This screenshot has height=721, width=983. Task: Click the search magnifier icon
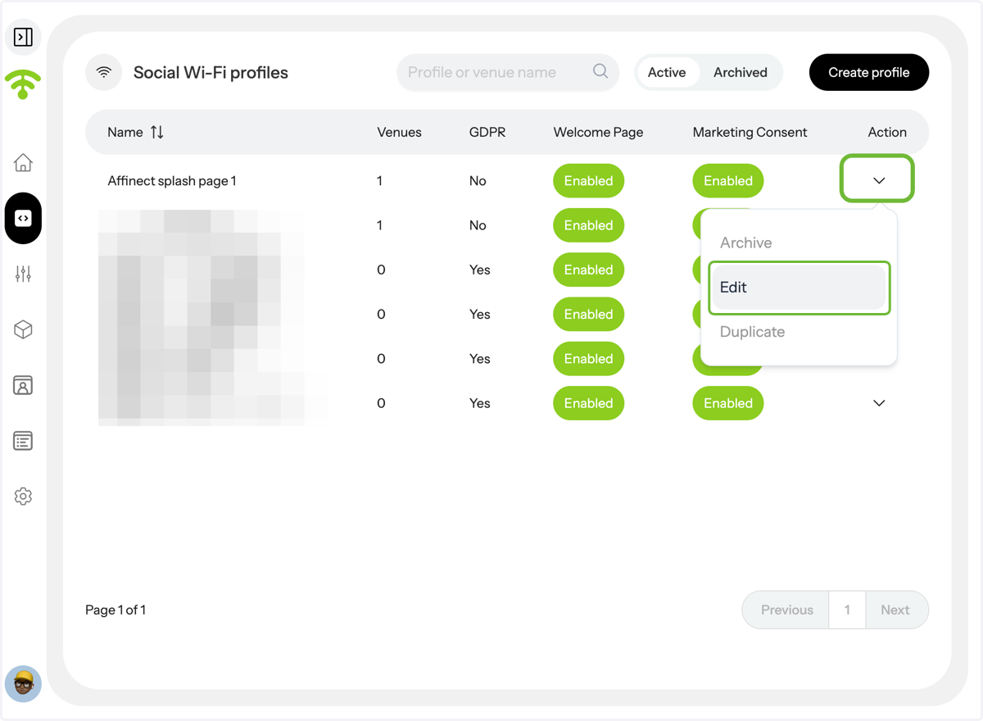pyautogui.click(x=600, y=71)
